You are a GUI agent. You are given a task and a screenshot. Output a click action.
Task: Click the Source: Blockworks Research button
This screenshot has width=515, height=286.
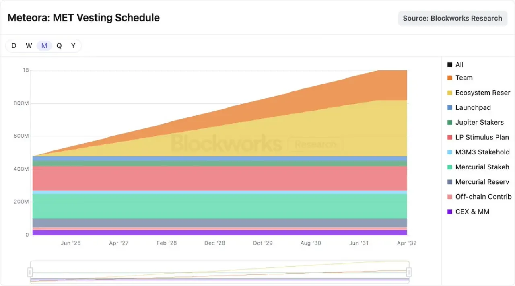453,18
